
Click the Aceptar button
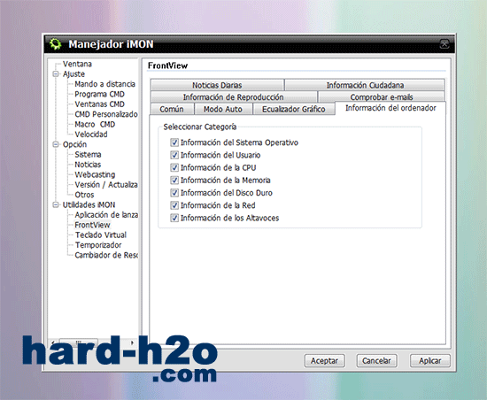[325, 360]
